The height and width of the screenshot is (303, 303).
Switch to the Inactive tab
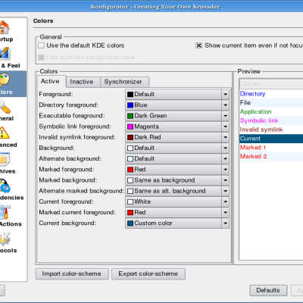[x=83, y=82]
